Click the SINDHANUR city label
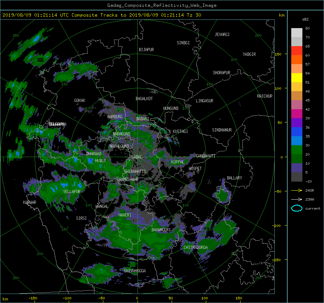324x303 pixels. (x=222, y=130)
